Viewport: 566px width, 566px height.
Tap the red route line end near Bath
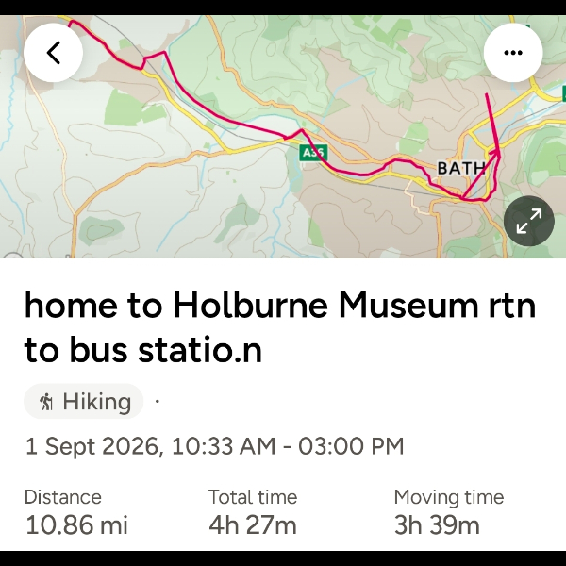tap(487, 94)
